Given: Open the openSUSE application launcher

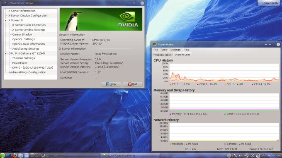Looking at the screenshot, I should [x=2, y=155].
